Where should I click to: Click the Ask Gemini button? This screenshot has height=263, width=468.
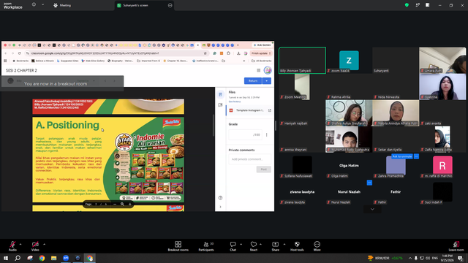(x=262, y=45)
